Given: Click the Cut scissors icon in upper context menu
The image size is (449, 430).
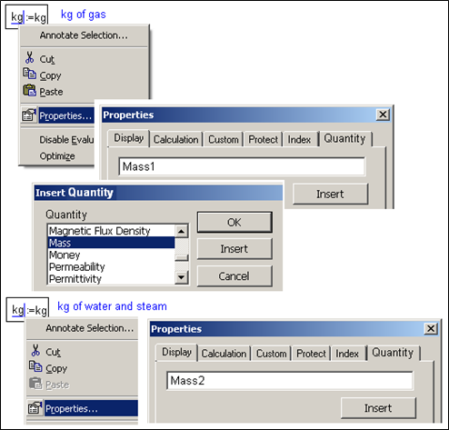Looking at the screenshot, I should point(29,57).
